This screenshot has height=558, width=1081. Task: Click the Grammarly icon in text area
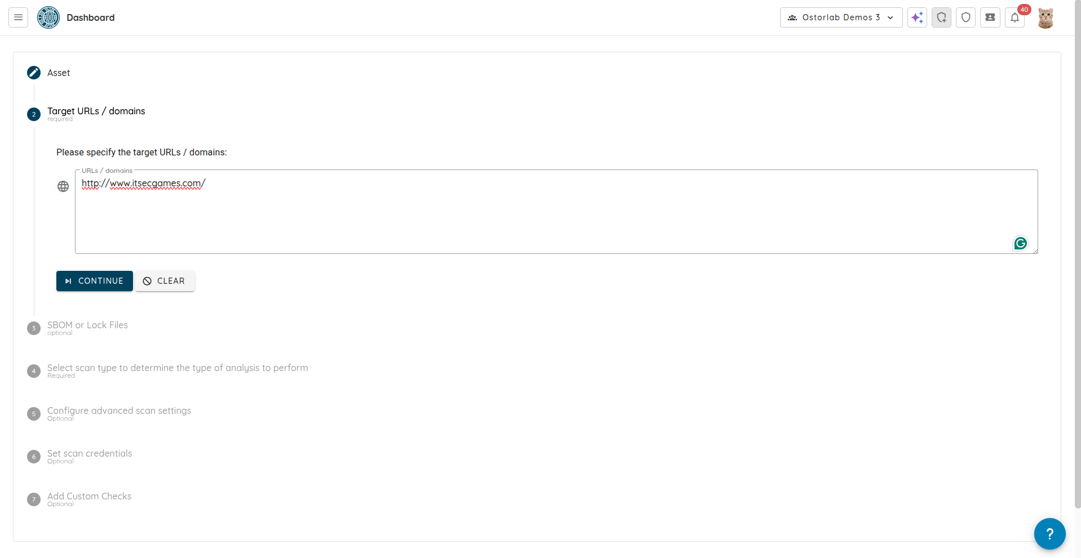(1020, 243)
